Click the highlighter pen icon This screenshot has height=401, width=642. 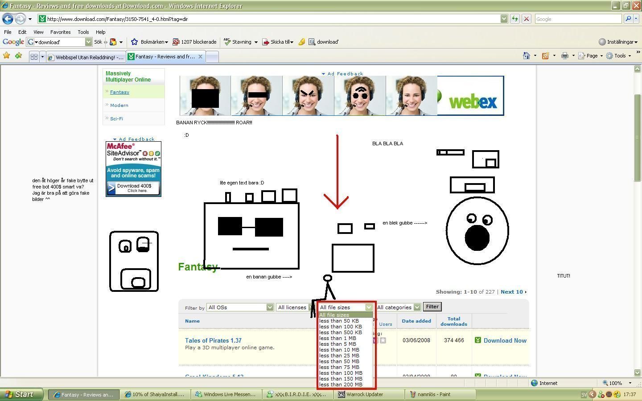click(302, 42)
